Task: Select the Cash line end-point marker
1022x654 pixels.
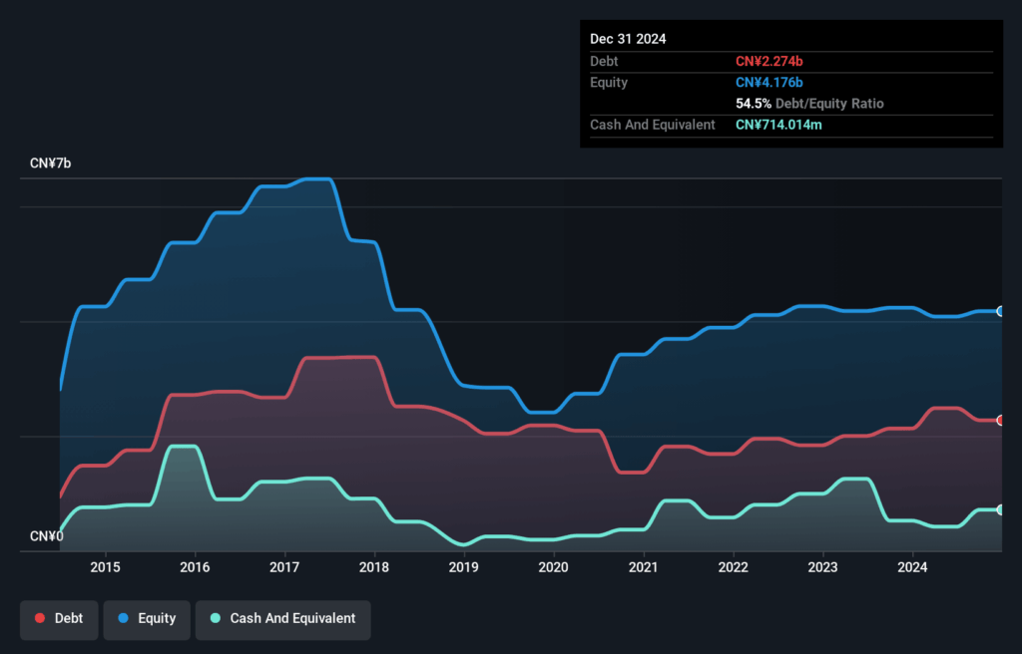Action: 1000,509
